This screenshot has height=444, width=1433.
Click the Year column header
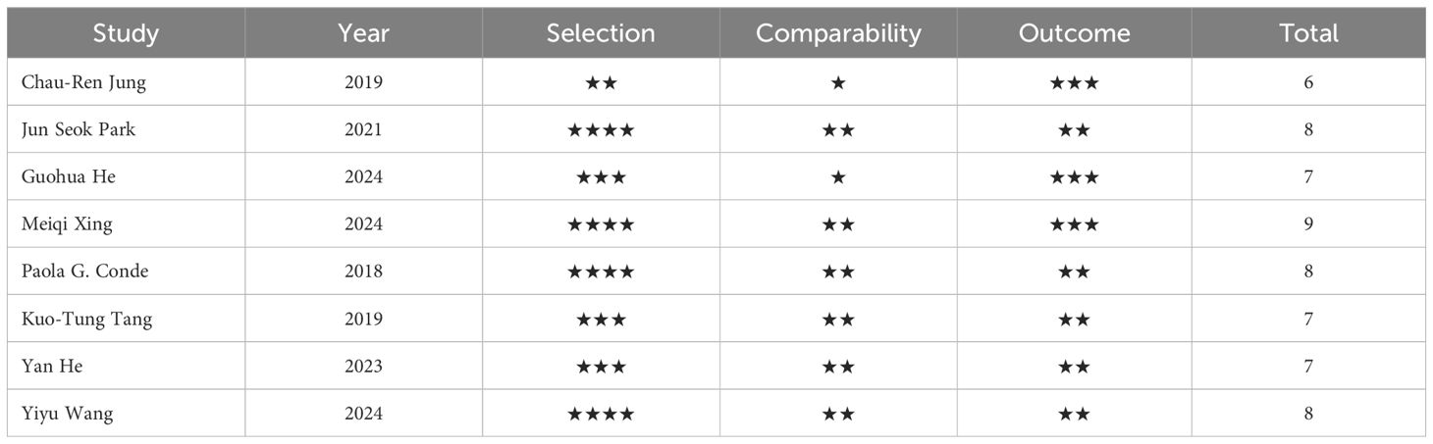click(363, 33)
